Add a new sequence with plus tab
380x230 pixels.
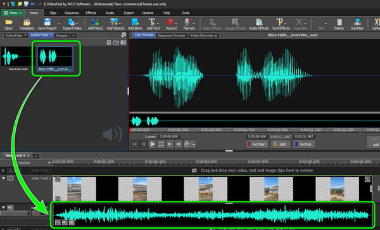coord(35,156)
